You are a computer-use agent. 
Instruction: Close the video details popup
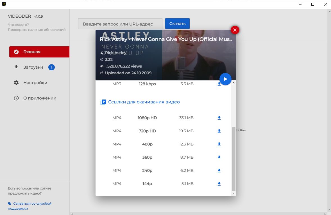click(x=235, y=30)
